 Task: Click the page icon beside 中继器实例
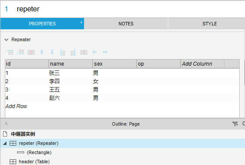pos(5,134)
